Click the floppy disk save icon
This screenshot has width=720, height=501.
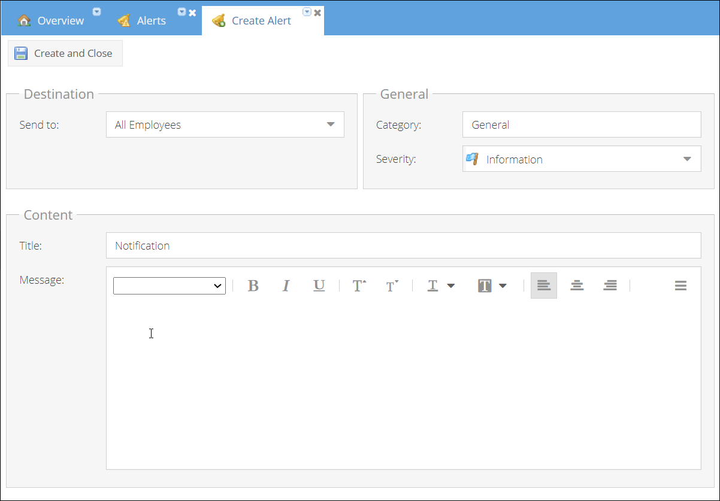click(21, 53)
